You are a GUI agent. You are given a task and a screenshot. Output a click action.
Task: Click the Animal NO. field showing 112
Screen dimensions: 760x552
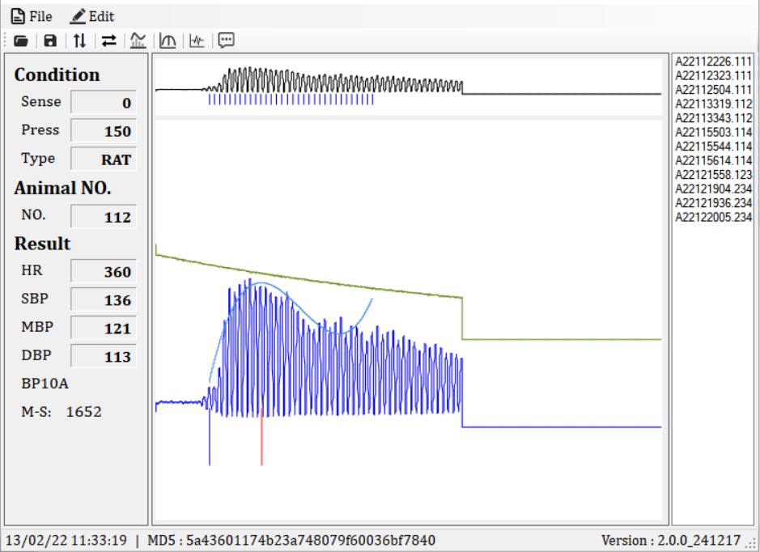(x=104, y=217)
